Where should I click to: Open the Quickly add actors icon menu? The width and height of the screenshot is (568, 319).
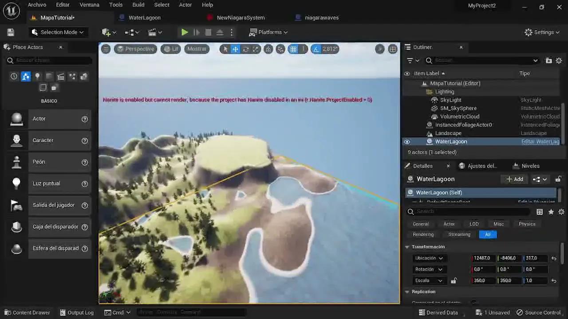click(x=106, y=32)
